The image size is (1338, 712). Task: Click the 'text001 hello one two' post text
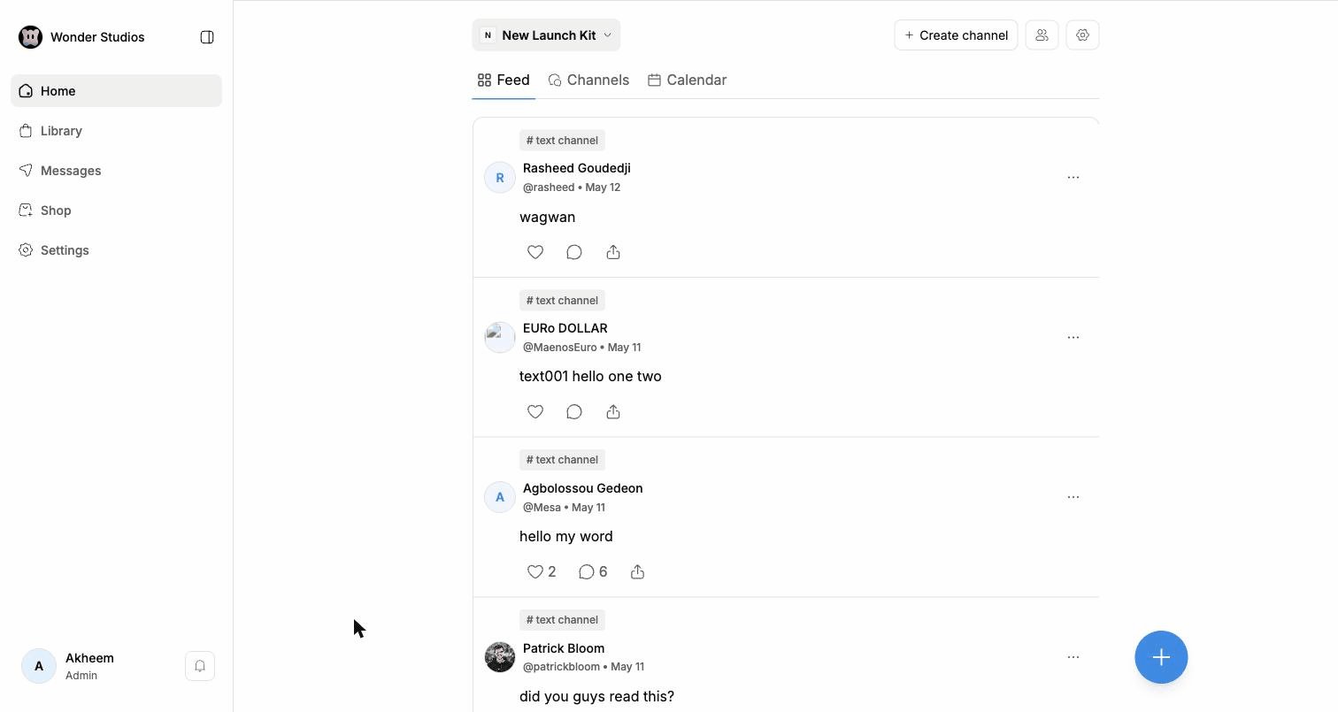click(590, 377)
